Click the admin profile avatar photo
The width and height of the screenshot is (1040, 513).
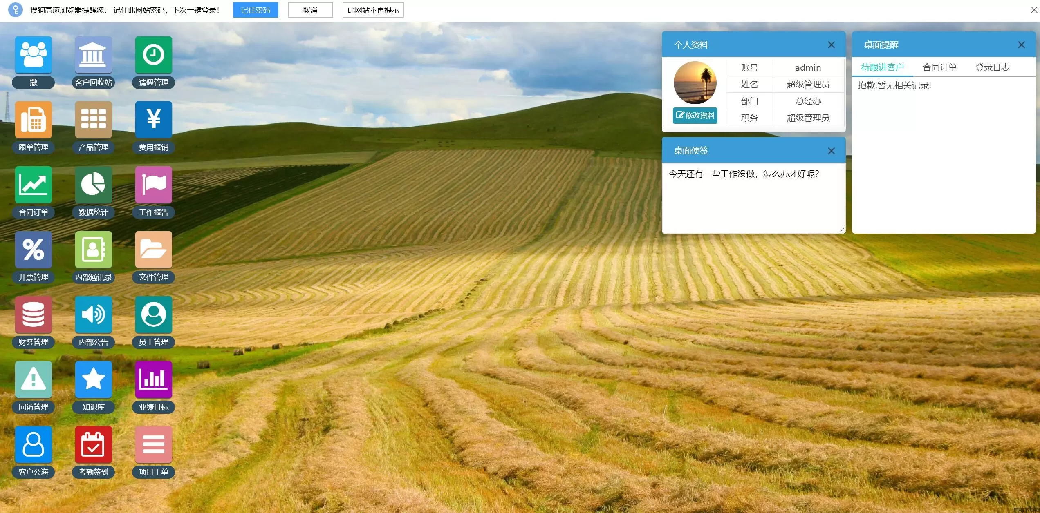pyautogui.click(x=695, y=83)
